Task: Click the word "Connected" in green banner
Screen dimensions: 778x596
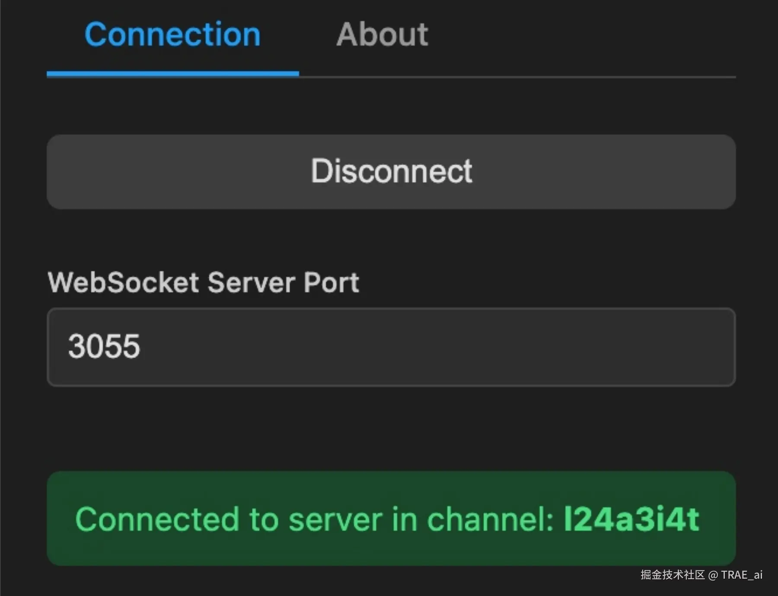Action: [157, 519]
